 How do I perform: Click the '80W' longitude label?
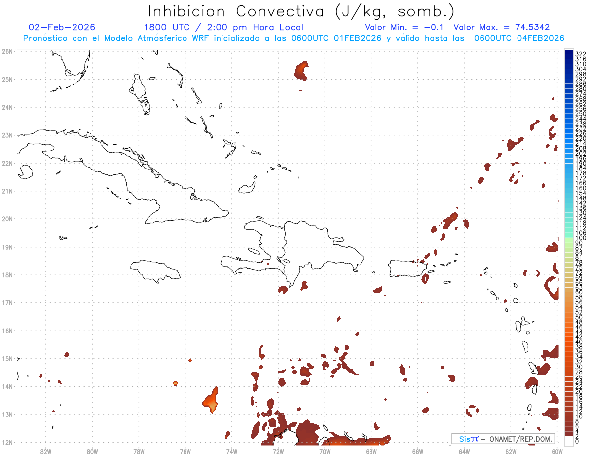(x=92, y=451)
